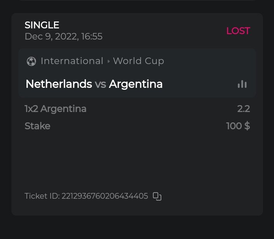This screenshot has width=274, height=239.
Task: Select the Ticket ID number text
Action: coord(105,196)
